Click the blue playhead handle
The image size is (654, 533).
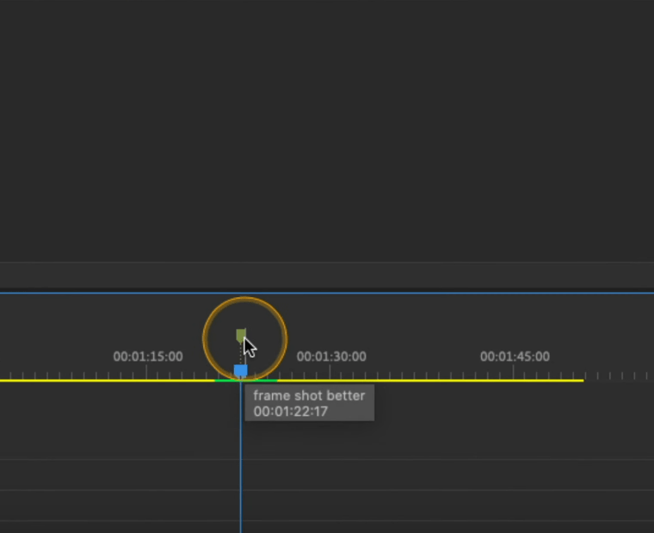[241, 370]
